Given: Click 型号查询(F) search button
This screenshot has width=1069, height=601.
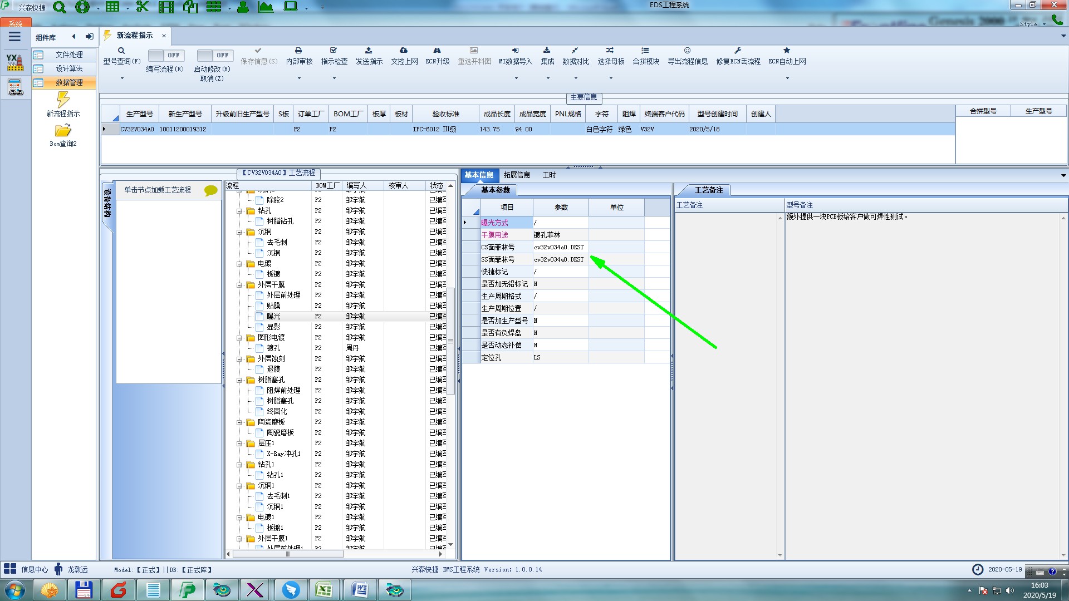Looking at the screenshot, I should [x=121, y=56].
